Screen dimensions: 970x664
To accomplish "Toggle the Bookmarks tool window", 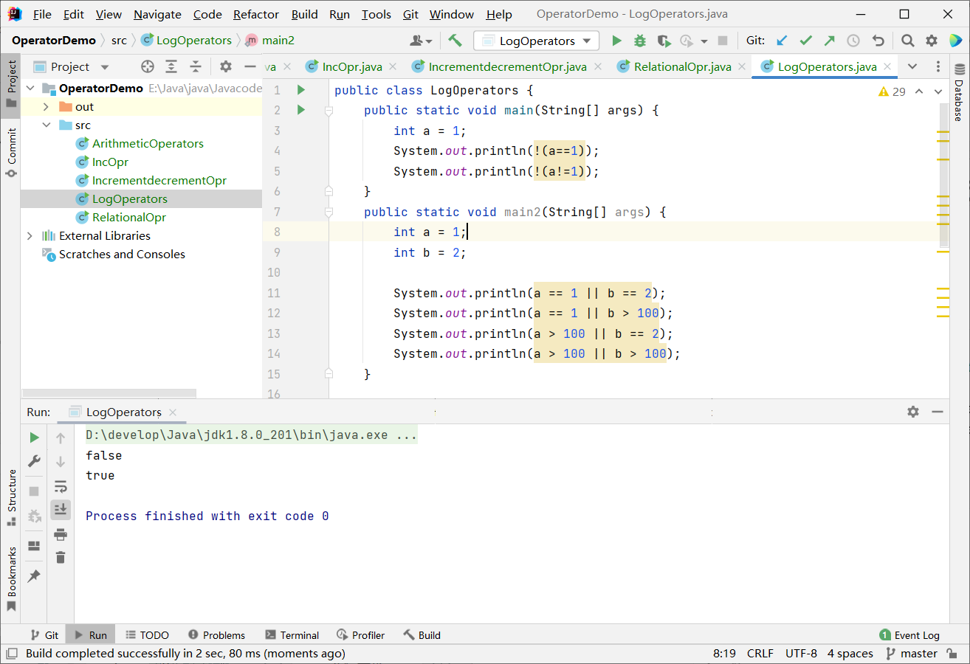I will tap(11, 579).
